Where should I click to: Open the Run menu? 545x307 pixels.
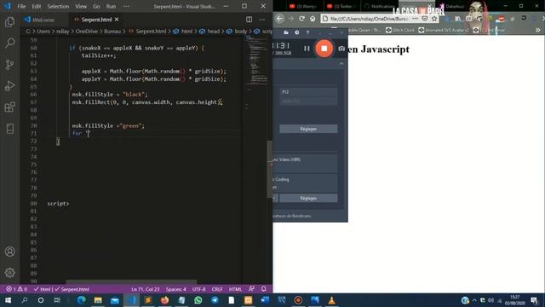coord(111,6)
